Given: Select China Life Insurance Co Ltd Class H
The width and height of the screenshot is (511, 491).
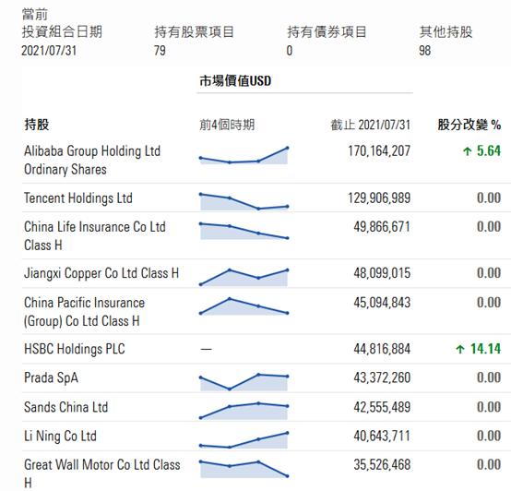Looking at the screenshot, I should (x=95, y=235).
